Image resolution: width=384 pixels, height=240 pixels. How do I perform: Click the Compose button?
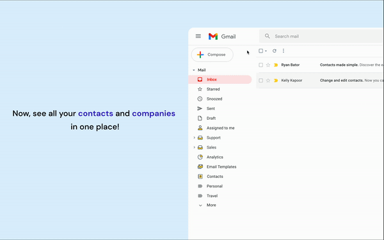pos(212,54)
